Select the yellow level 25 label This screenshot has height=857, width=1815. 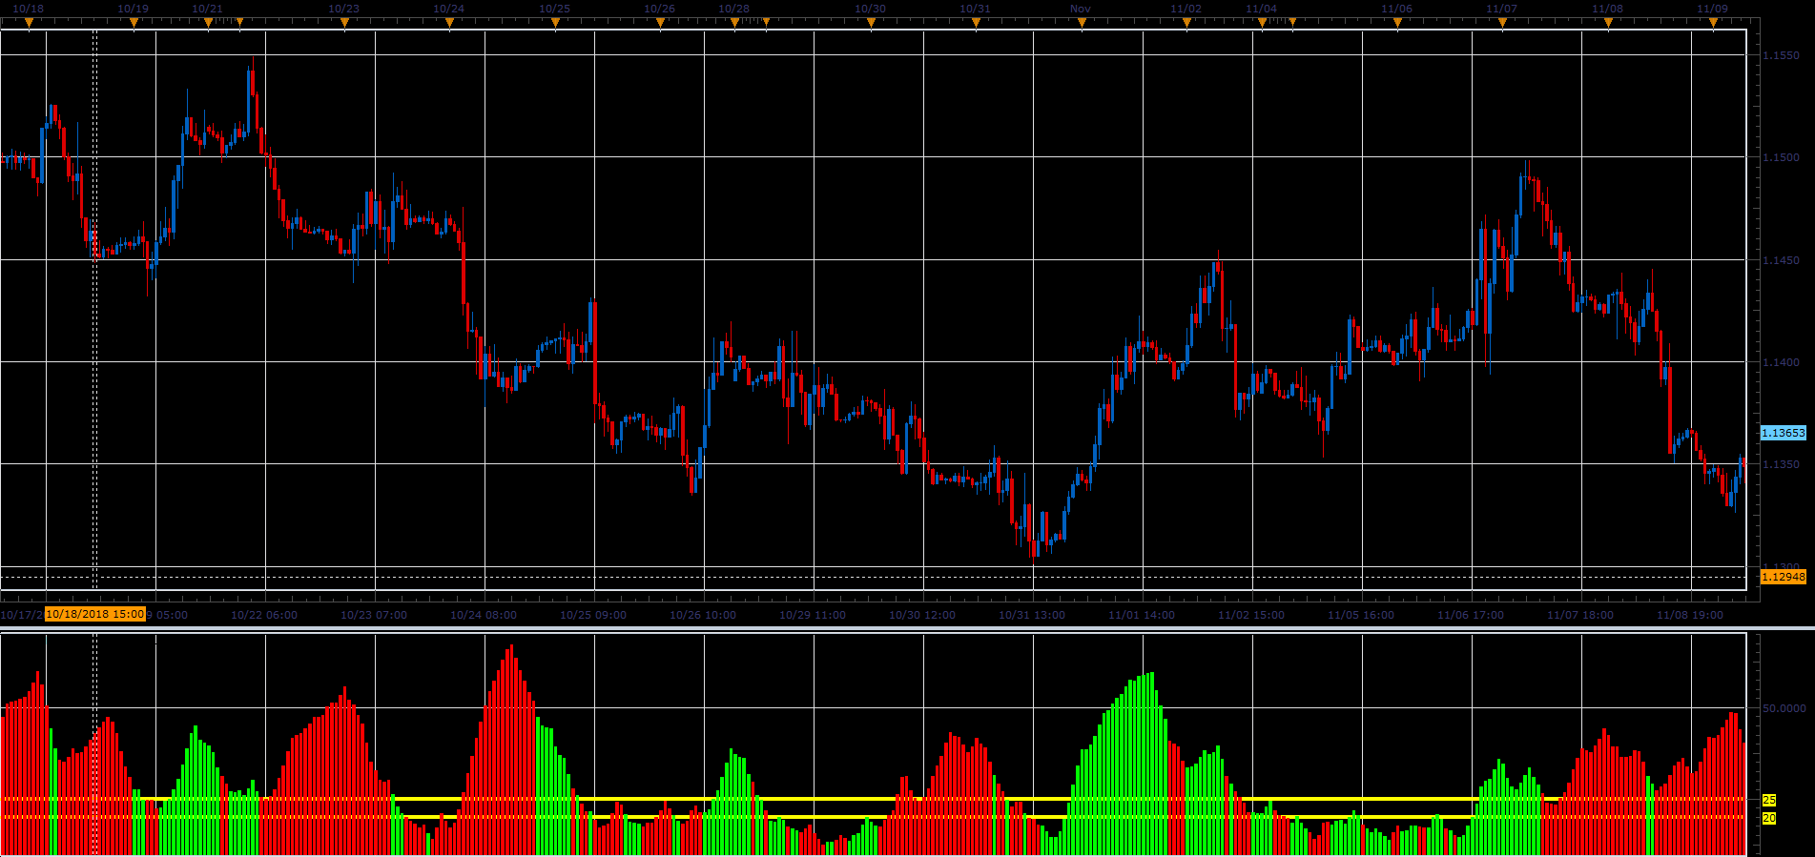[x=1769, y=800]
